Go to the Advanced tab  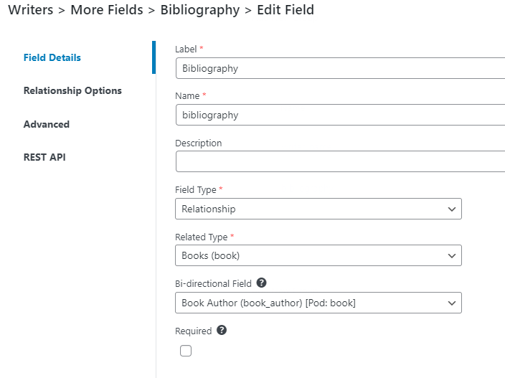(47, 124)
